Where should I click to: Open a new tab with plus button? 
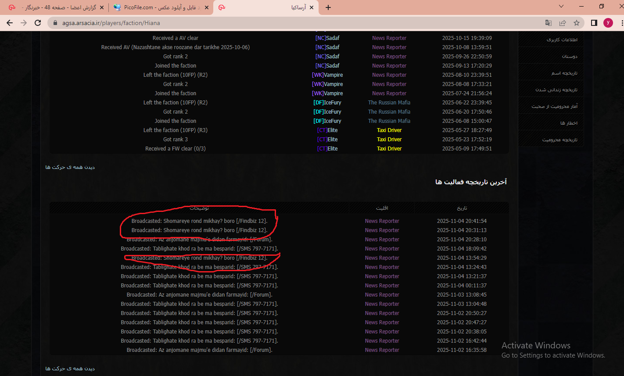click(x=328, y=7)
